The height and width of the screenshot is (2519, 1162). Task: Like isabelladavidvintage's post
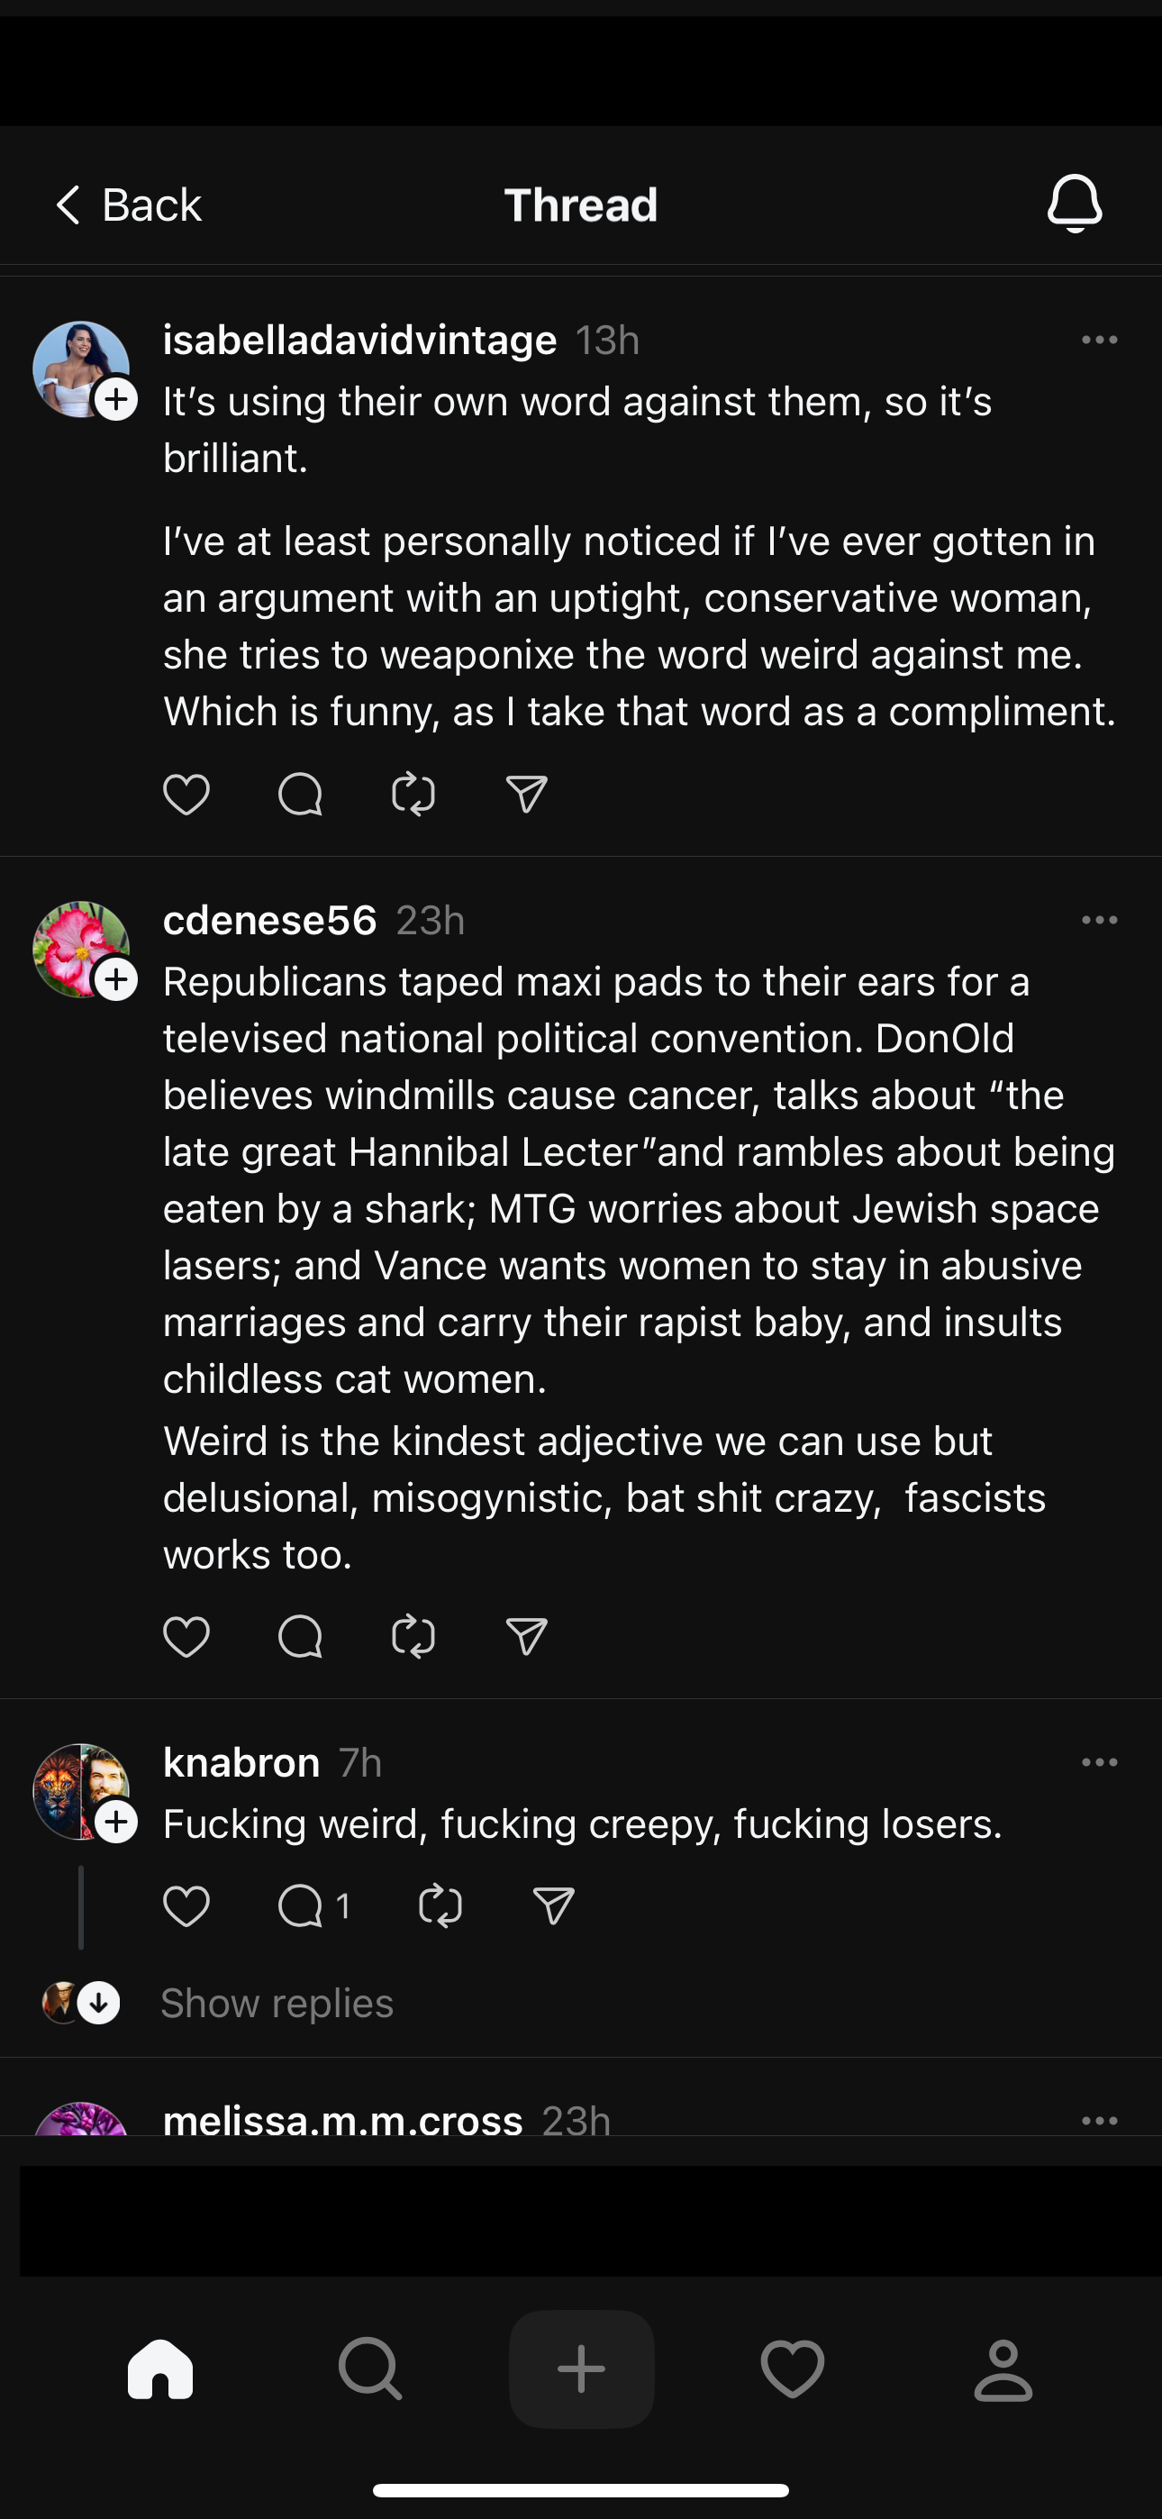click(x=186, y=794)
